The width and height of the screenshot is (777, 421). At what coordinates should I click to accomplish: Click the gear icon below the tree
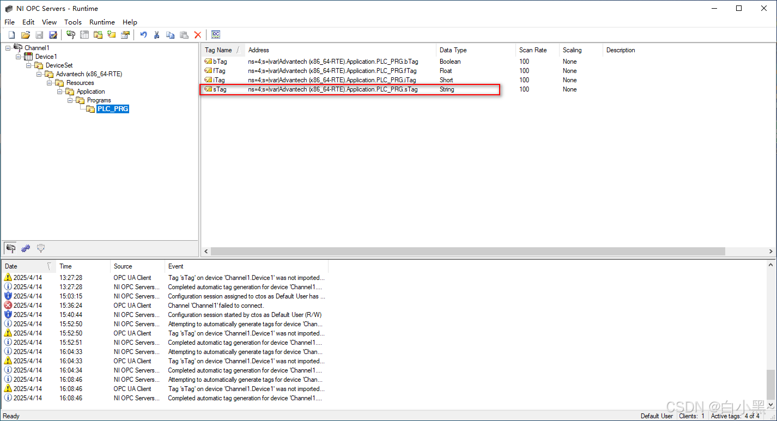coord(26,248)
